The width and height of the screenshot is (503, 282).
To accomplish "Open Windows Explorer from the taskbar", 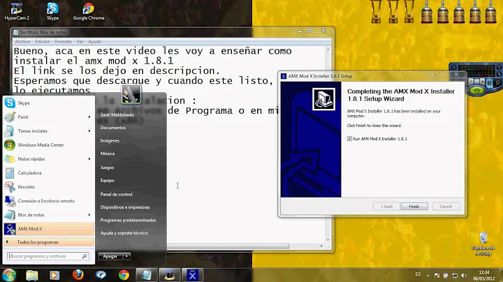I will tap(31, 275).
